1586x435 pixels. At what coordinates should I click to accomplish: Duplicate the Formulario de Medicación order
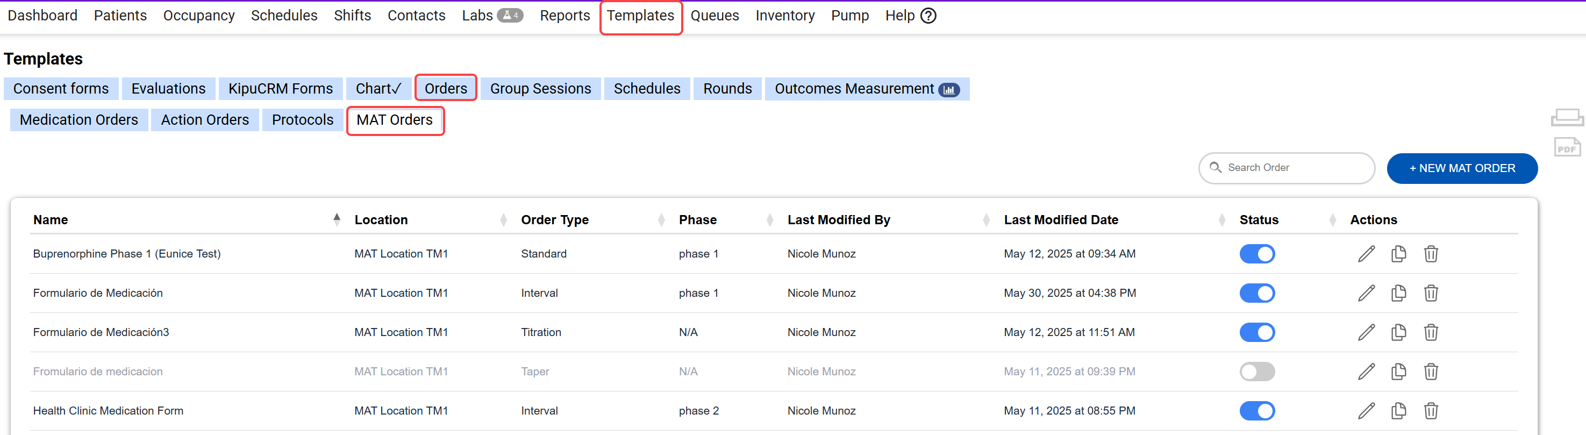[x=1398, y=293]
